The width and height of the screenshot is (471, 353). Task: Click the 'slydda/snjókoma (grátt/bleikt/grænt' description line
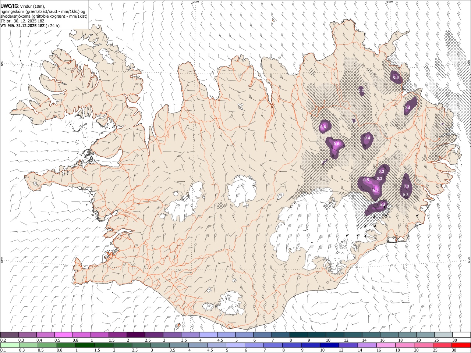coord(44,16)
